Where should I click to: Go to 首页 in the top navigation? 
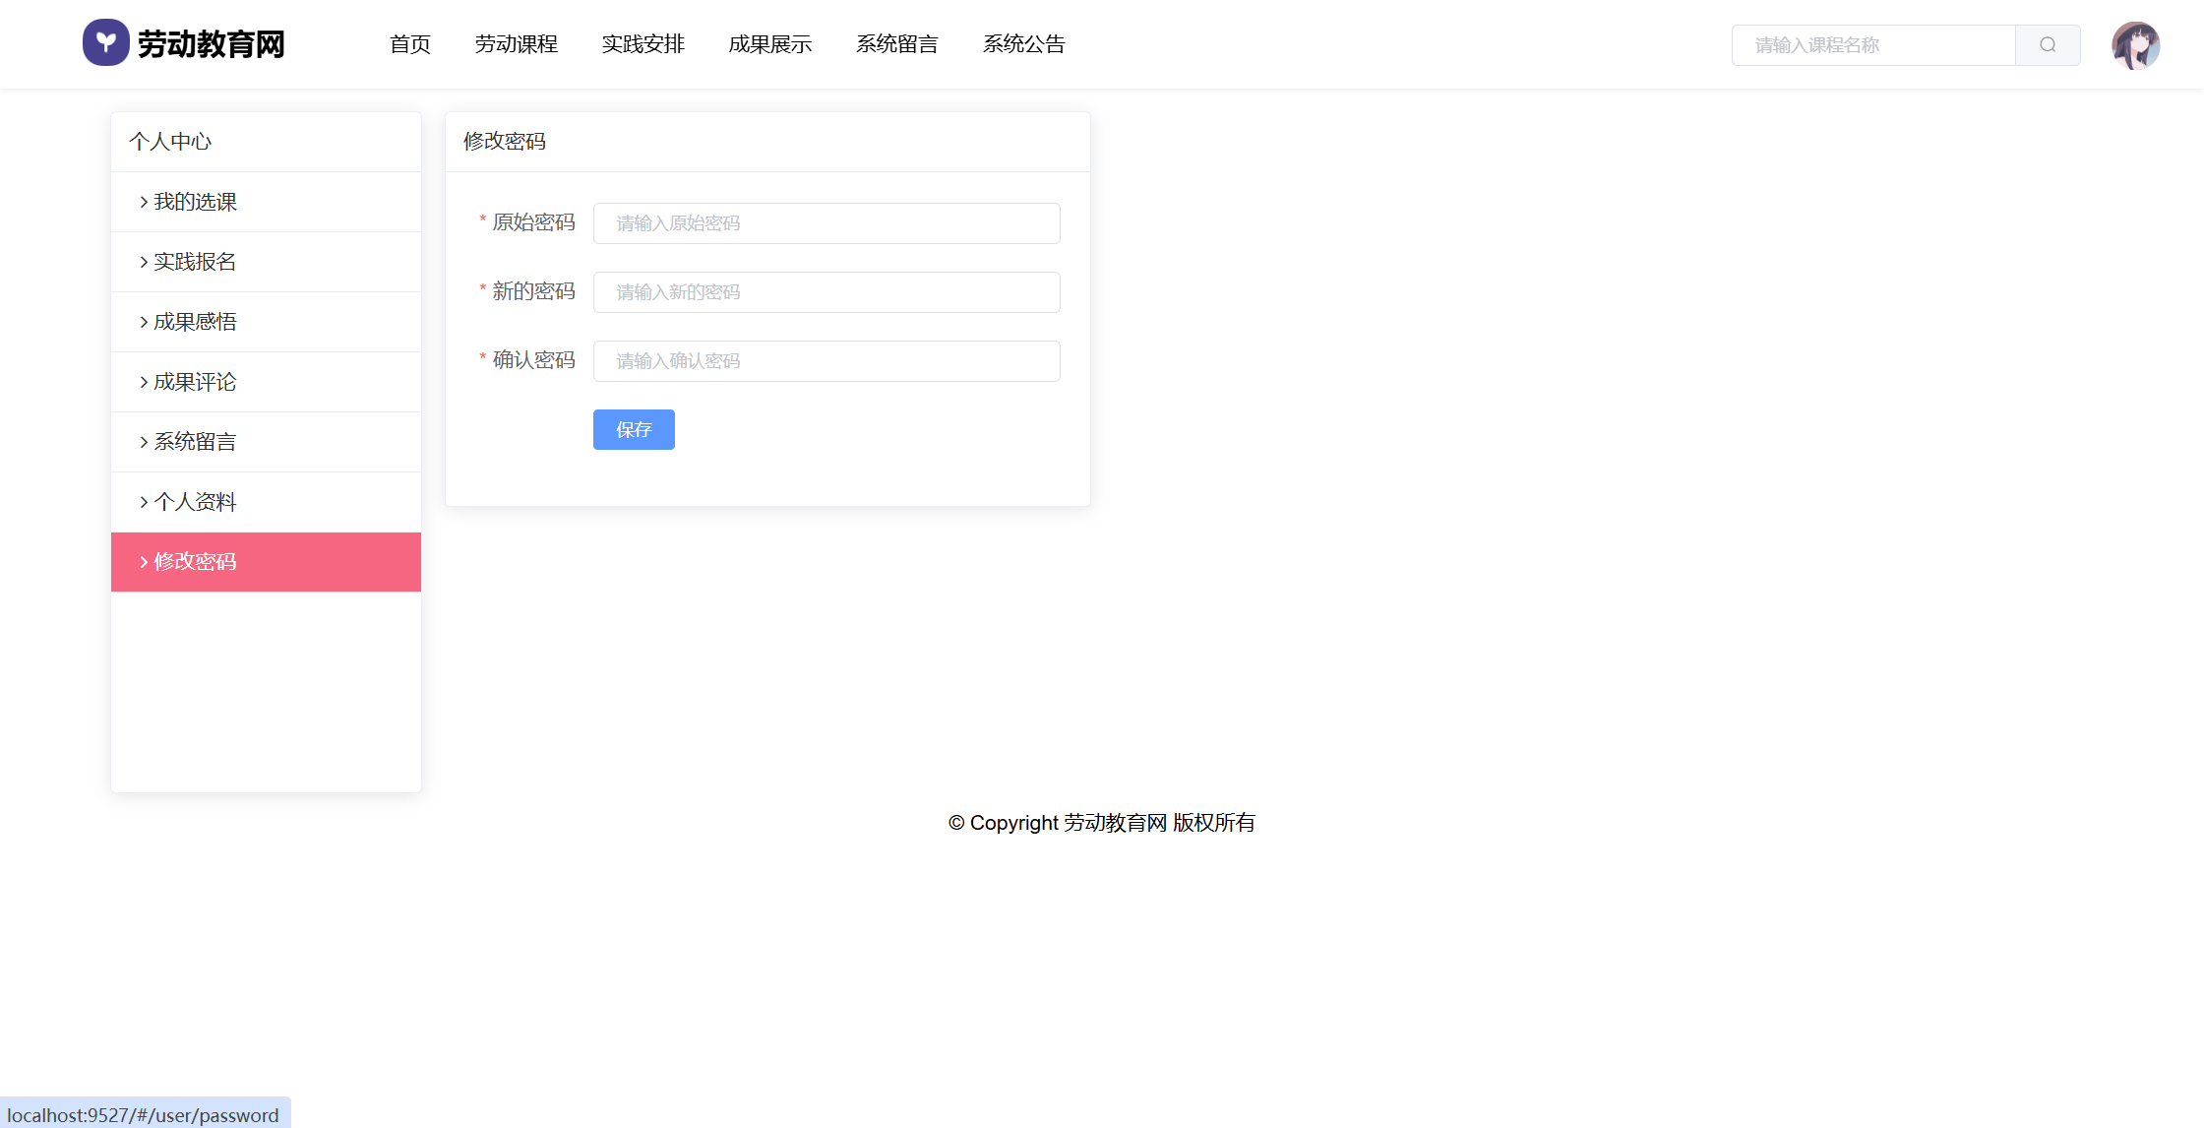click(410, 44)
